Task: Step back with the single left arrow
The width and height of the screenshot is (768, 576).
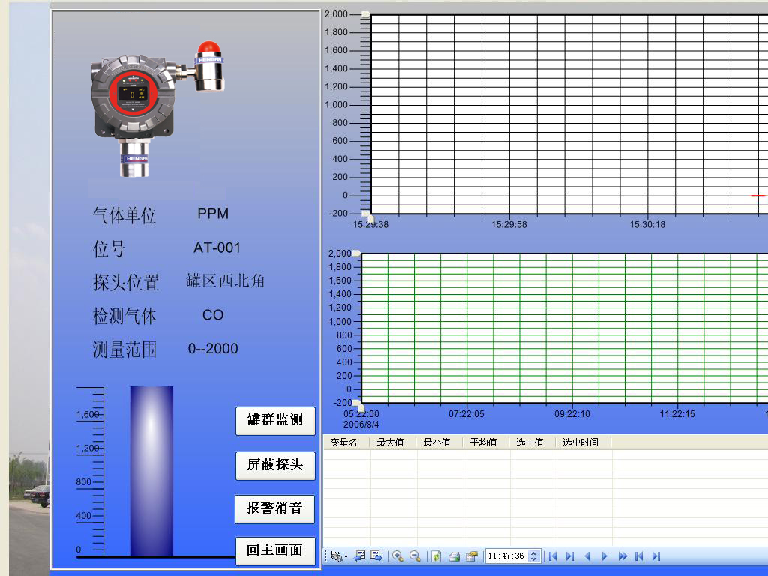Action: point(587,556)
